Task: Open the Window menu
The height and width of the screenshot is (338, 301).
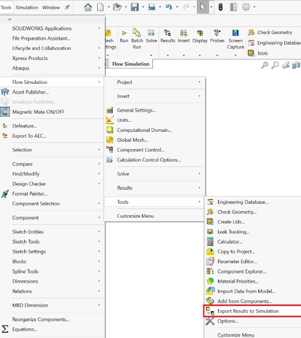Action: click(x=51, y=7)
